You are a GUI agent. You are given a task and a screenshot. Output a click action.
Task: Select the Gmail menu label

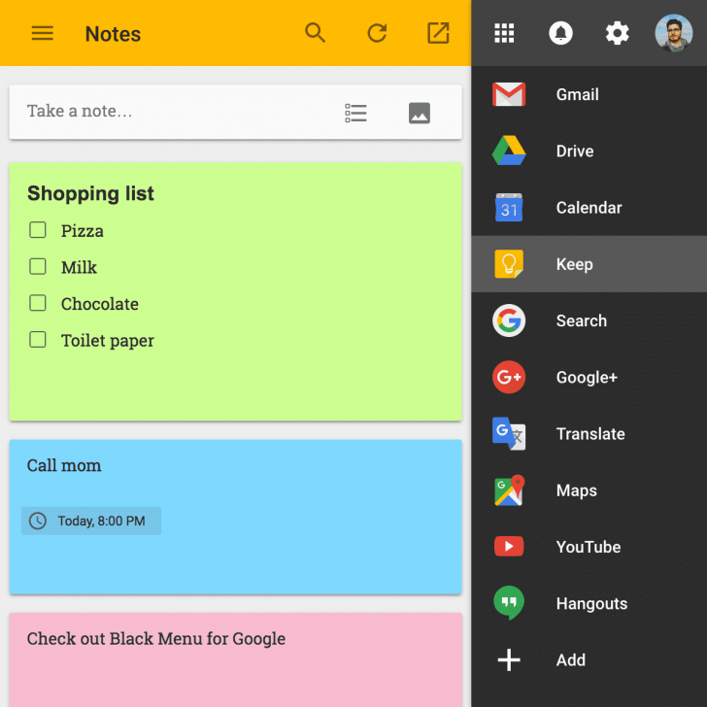click(x=577, y=95)
